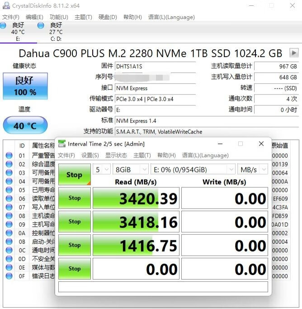The height and width of the screenshot is (309, 302).
Task: Click Stop button beside the 0.00 read row
Action: coord(75,268)
